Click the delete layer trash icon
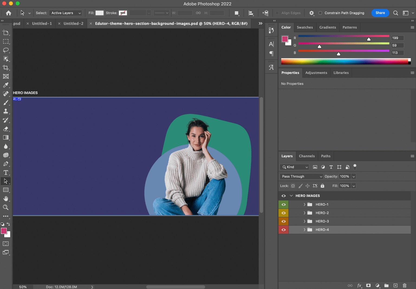The height and width of the screenshot is (289, 416). [x=405, y=285]
